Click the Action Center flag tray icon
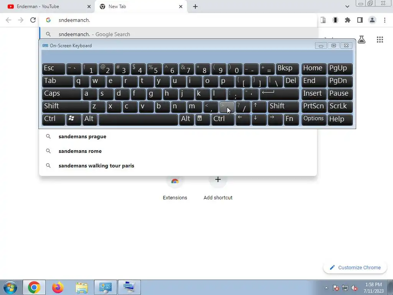This screenshot has width=393, height=295. (x=335, y=288)
